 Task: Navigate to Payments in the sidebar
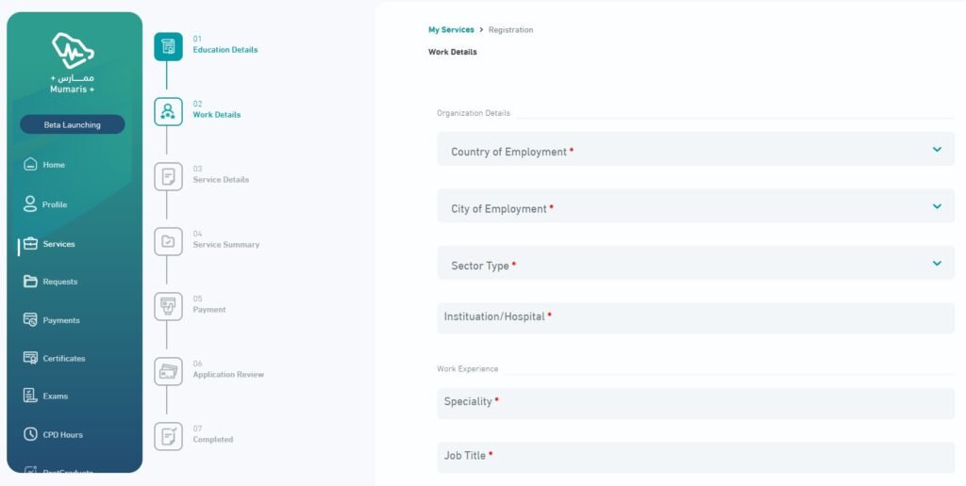click(60, 320)
